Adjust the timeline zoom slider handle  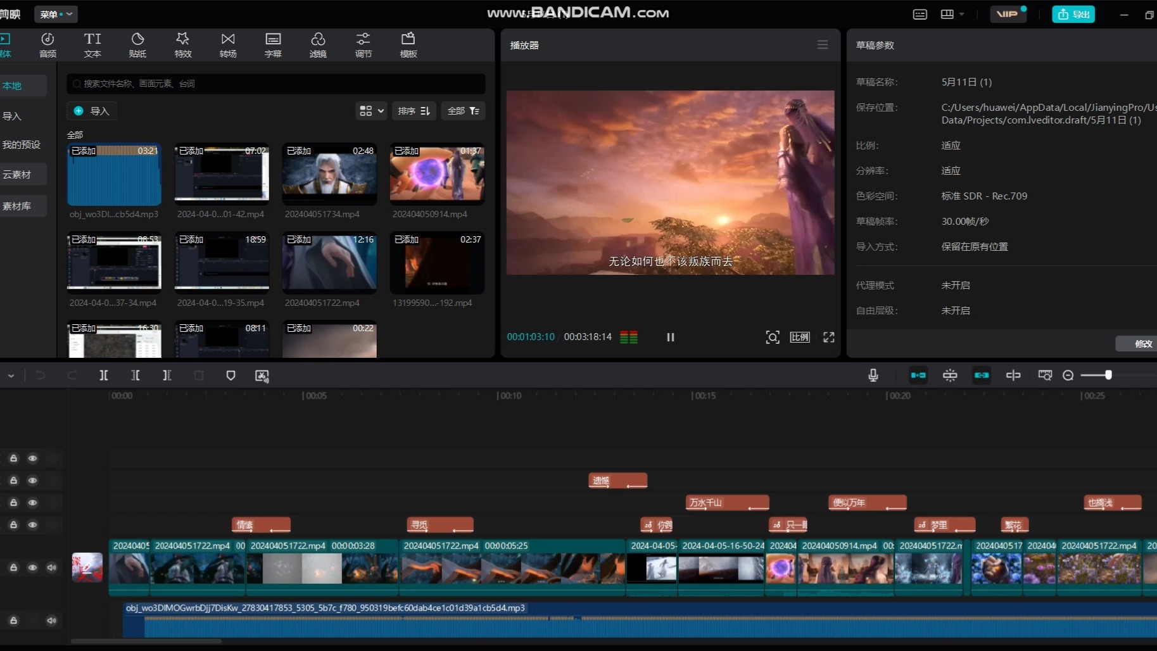[1108, 375]
